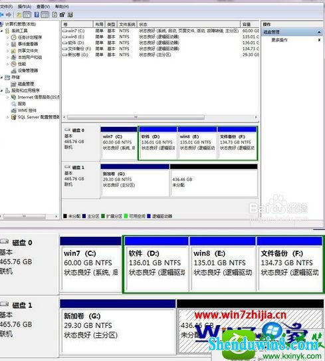The image size is (325, 361).
Task: Collapse the 系统工具 tree branch
Action: coord(2,31)
